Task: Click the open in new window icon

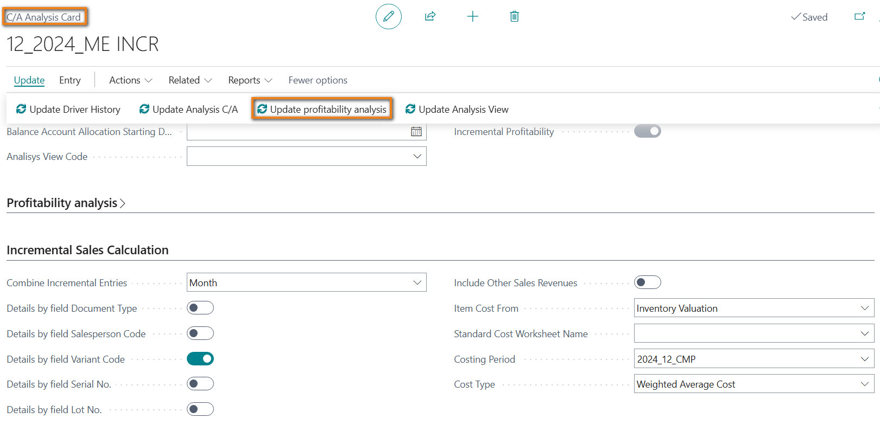Action: tap(859, 16)
